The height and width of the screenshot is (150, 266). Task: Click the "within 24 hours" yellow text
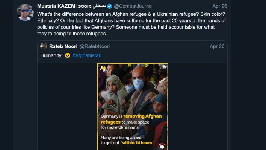point(137,143)
